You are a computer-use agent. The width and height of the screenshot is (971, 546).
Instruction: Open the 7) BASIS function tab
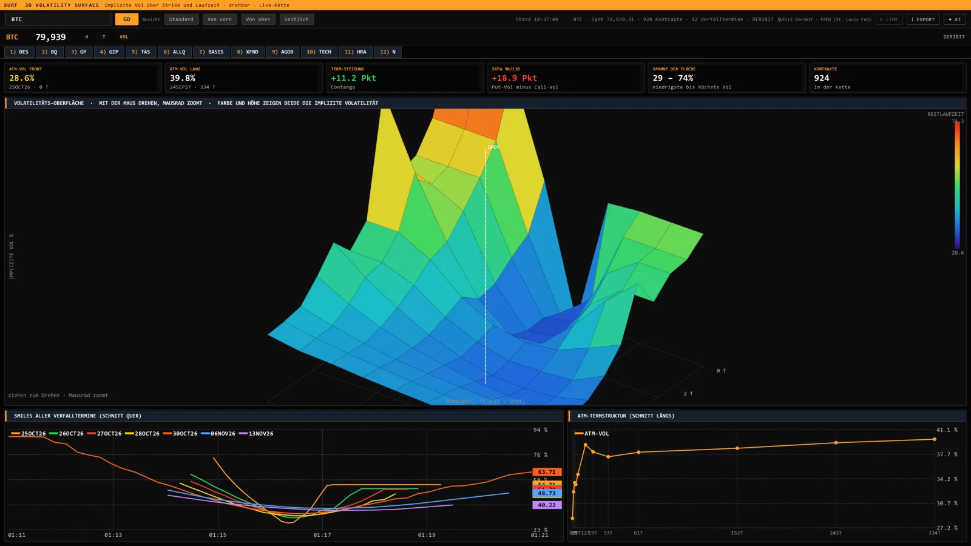(x=212, y=52)
